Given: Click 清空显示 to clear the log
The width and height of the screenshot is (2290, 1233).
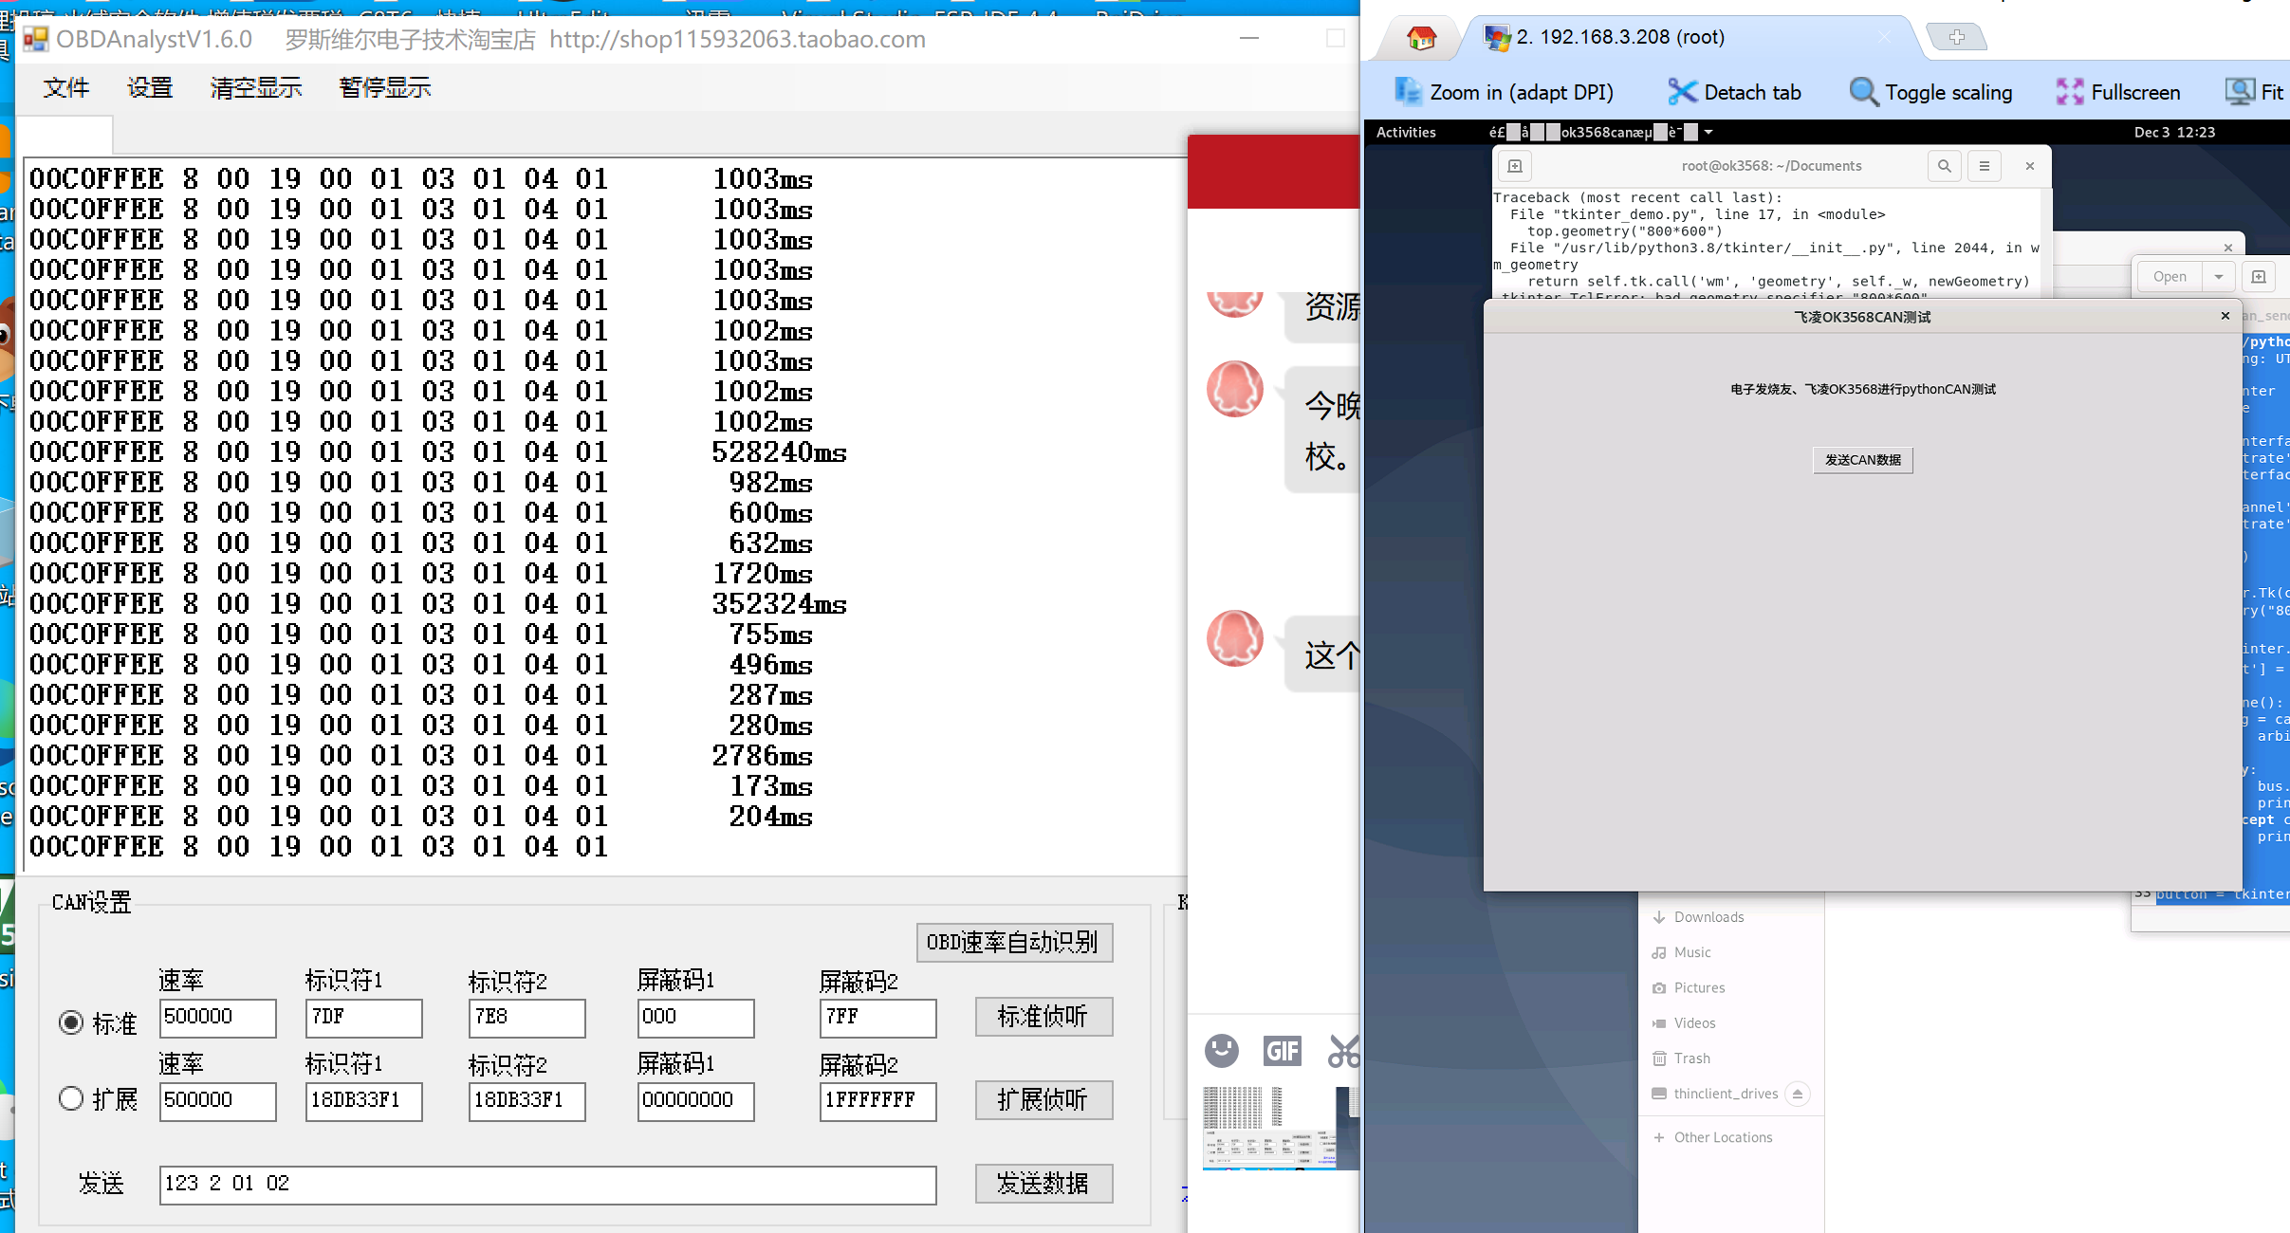Looking at the screenshot, I should point(256,88).
